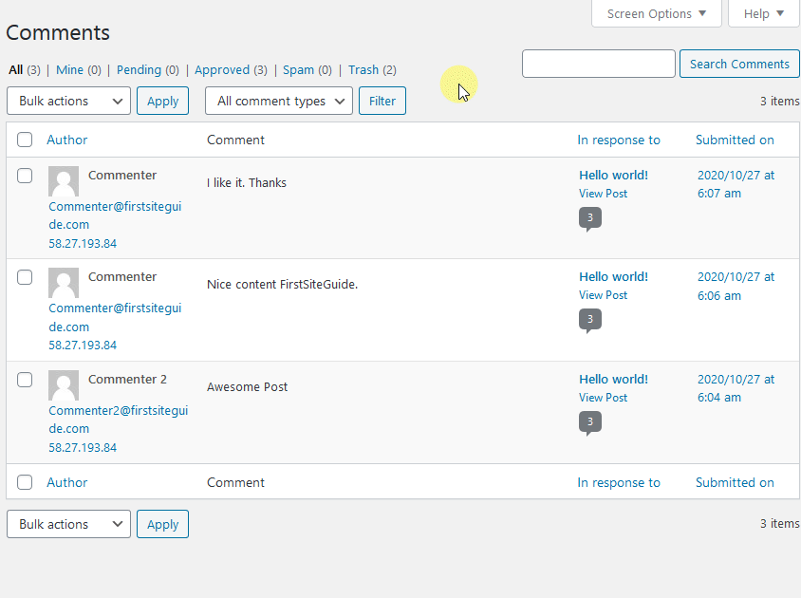Click comment count bubble in 'Nice content' row

pos(589,320)
